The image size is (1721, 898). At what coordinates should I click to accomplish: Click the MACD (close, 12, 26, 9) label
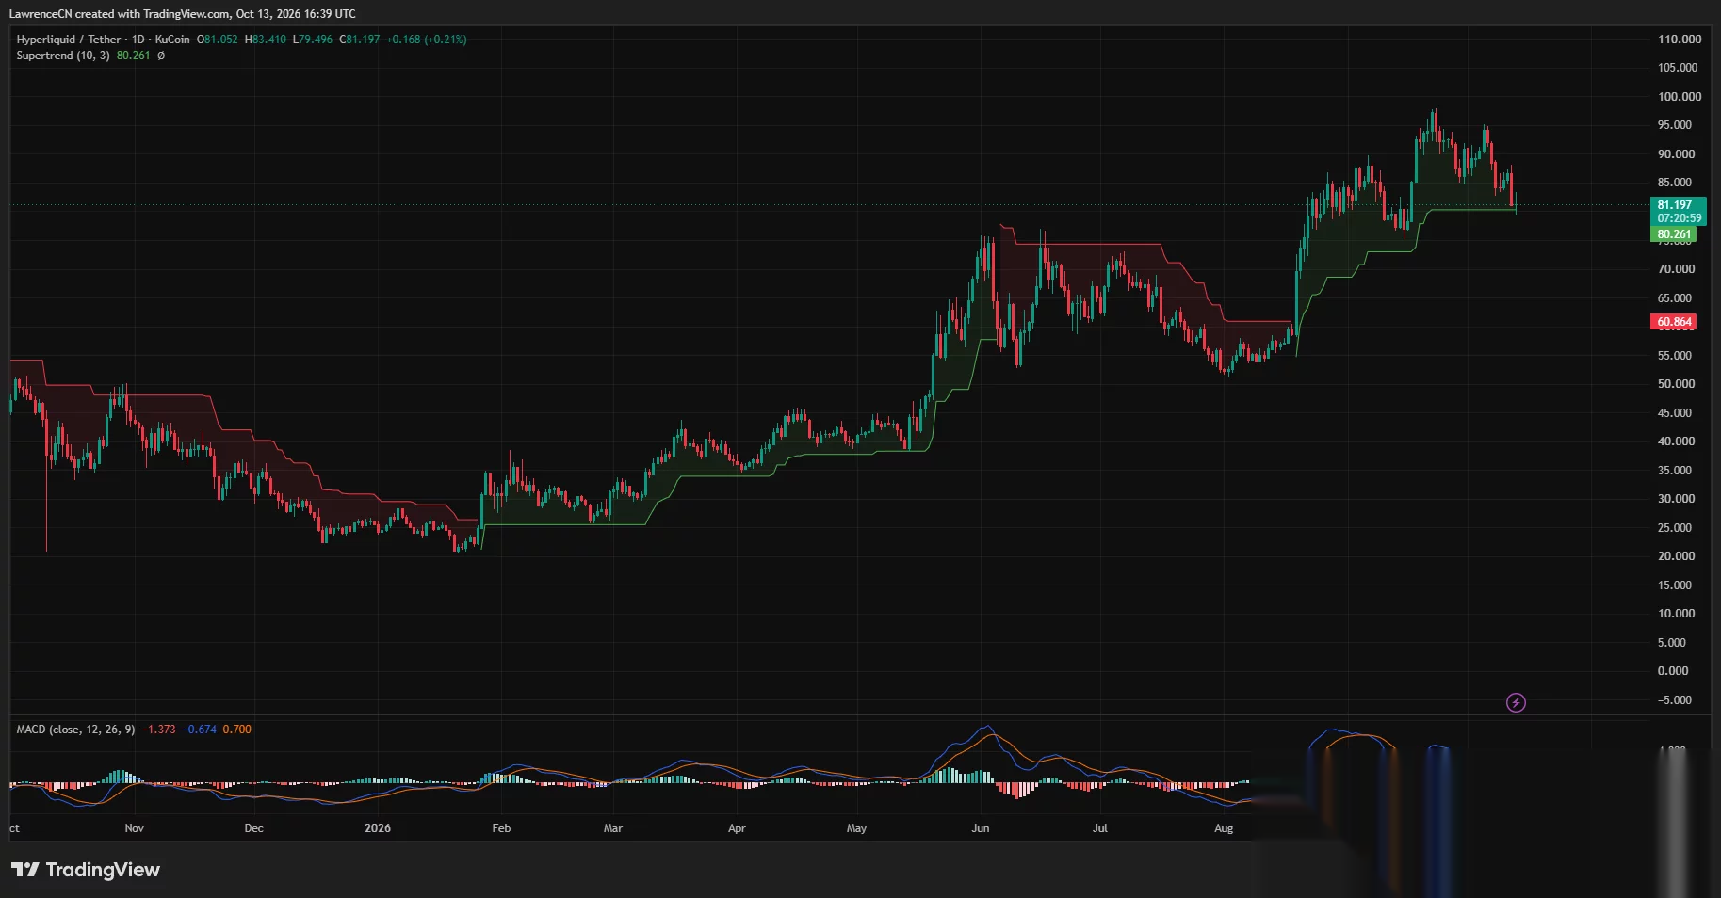coord(75,730)
